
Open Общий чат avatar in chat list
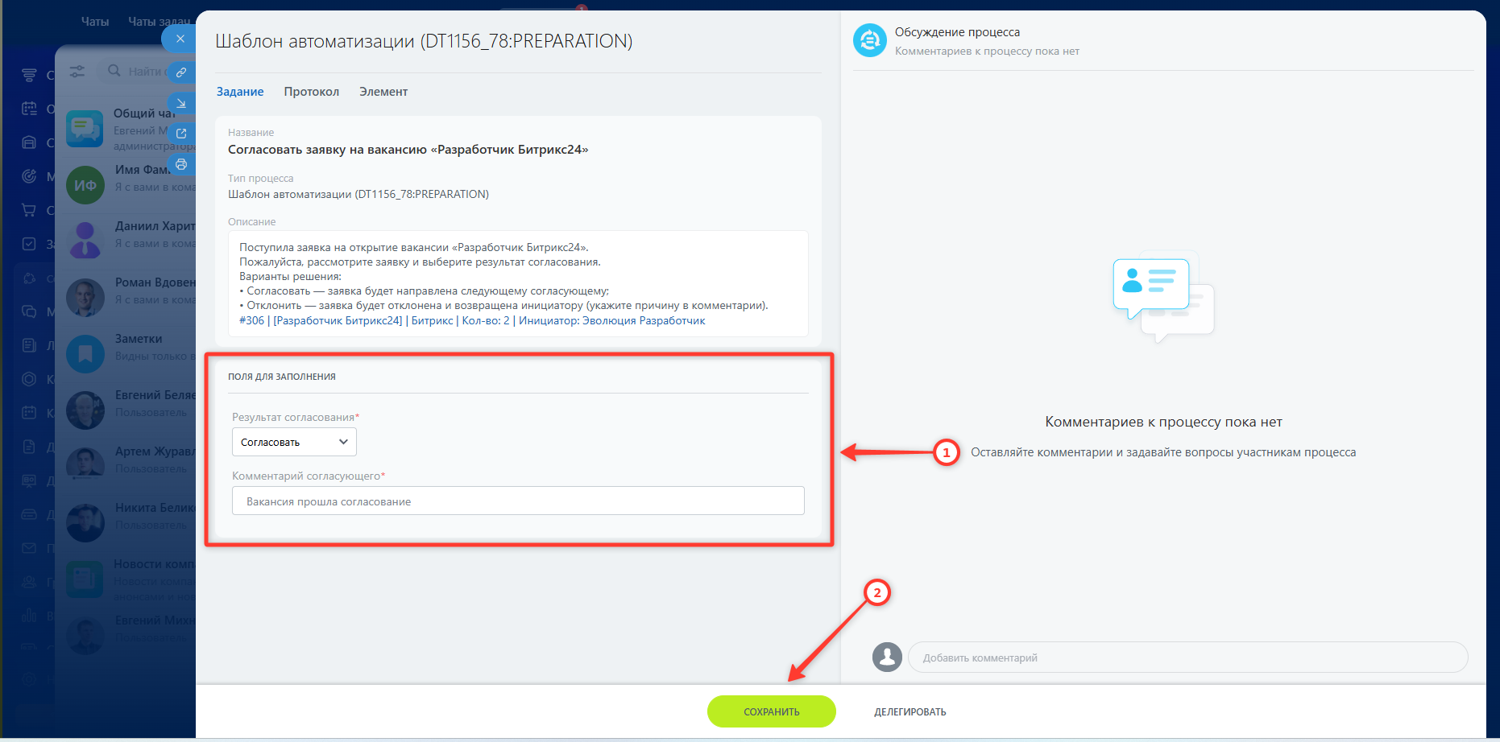point(85,129)
